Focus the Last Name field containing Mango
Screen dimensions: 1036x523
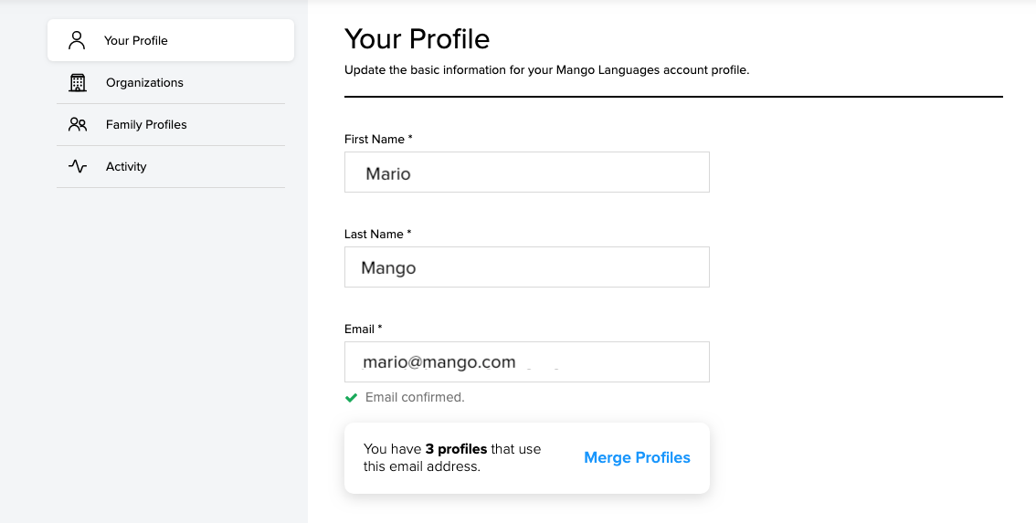point(526,267)
